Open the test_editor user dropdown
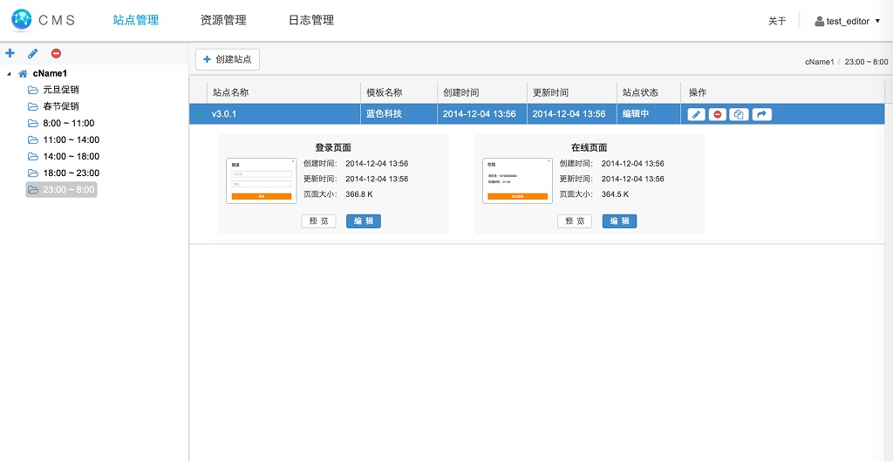893x461 pixels. click(847, 21)
